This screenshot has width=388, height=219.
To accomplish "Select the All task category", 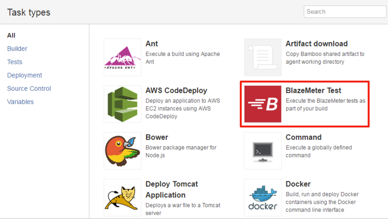I will click(x=11, y=35).
